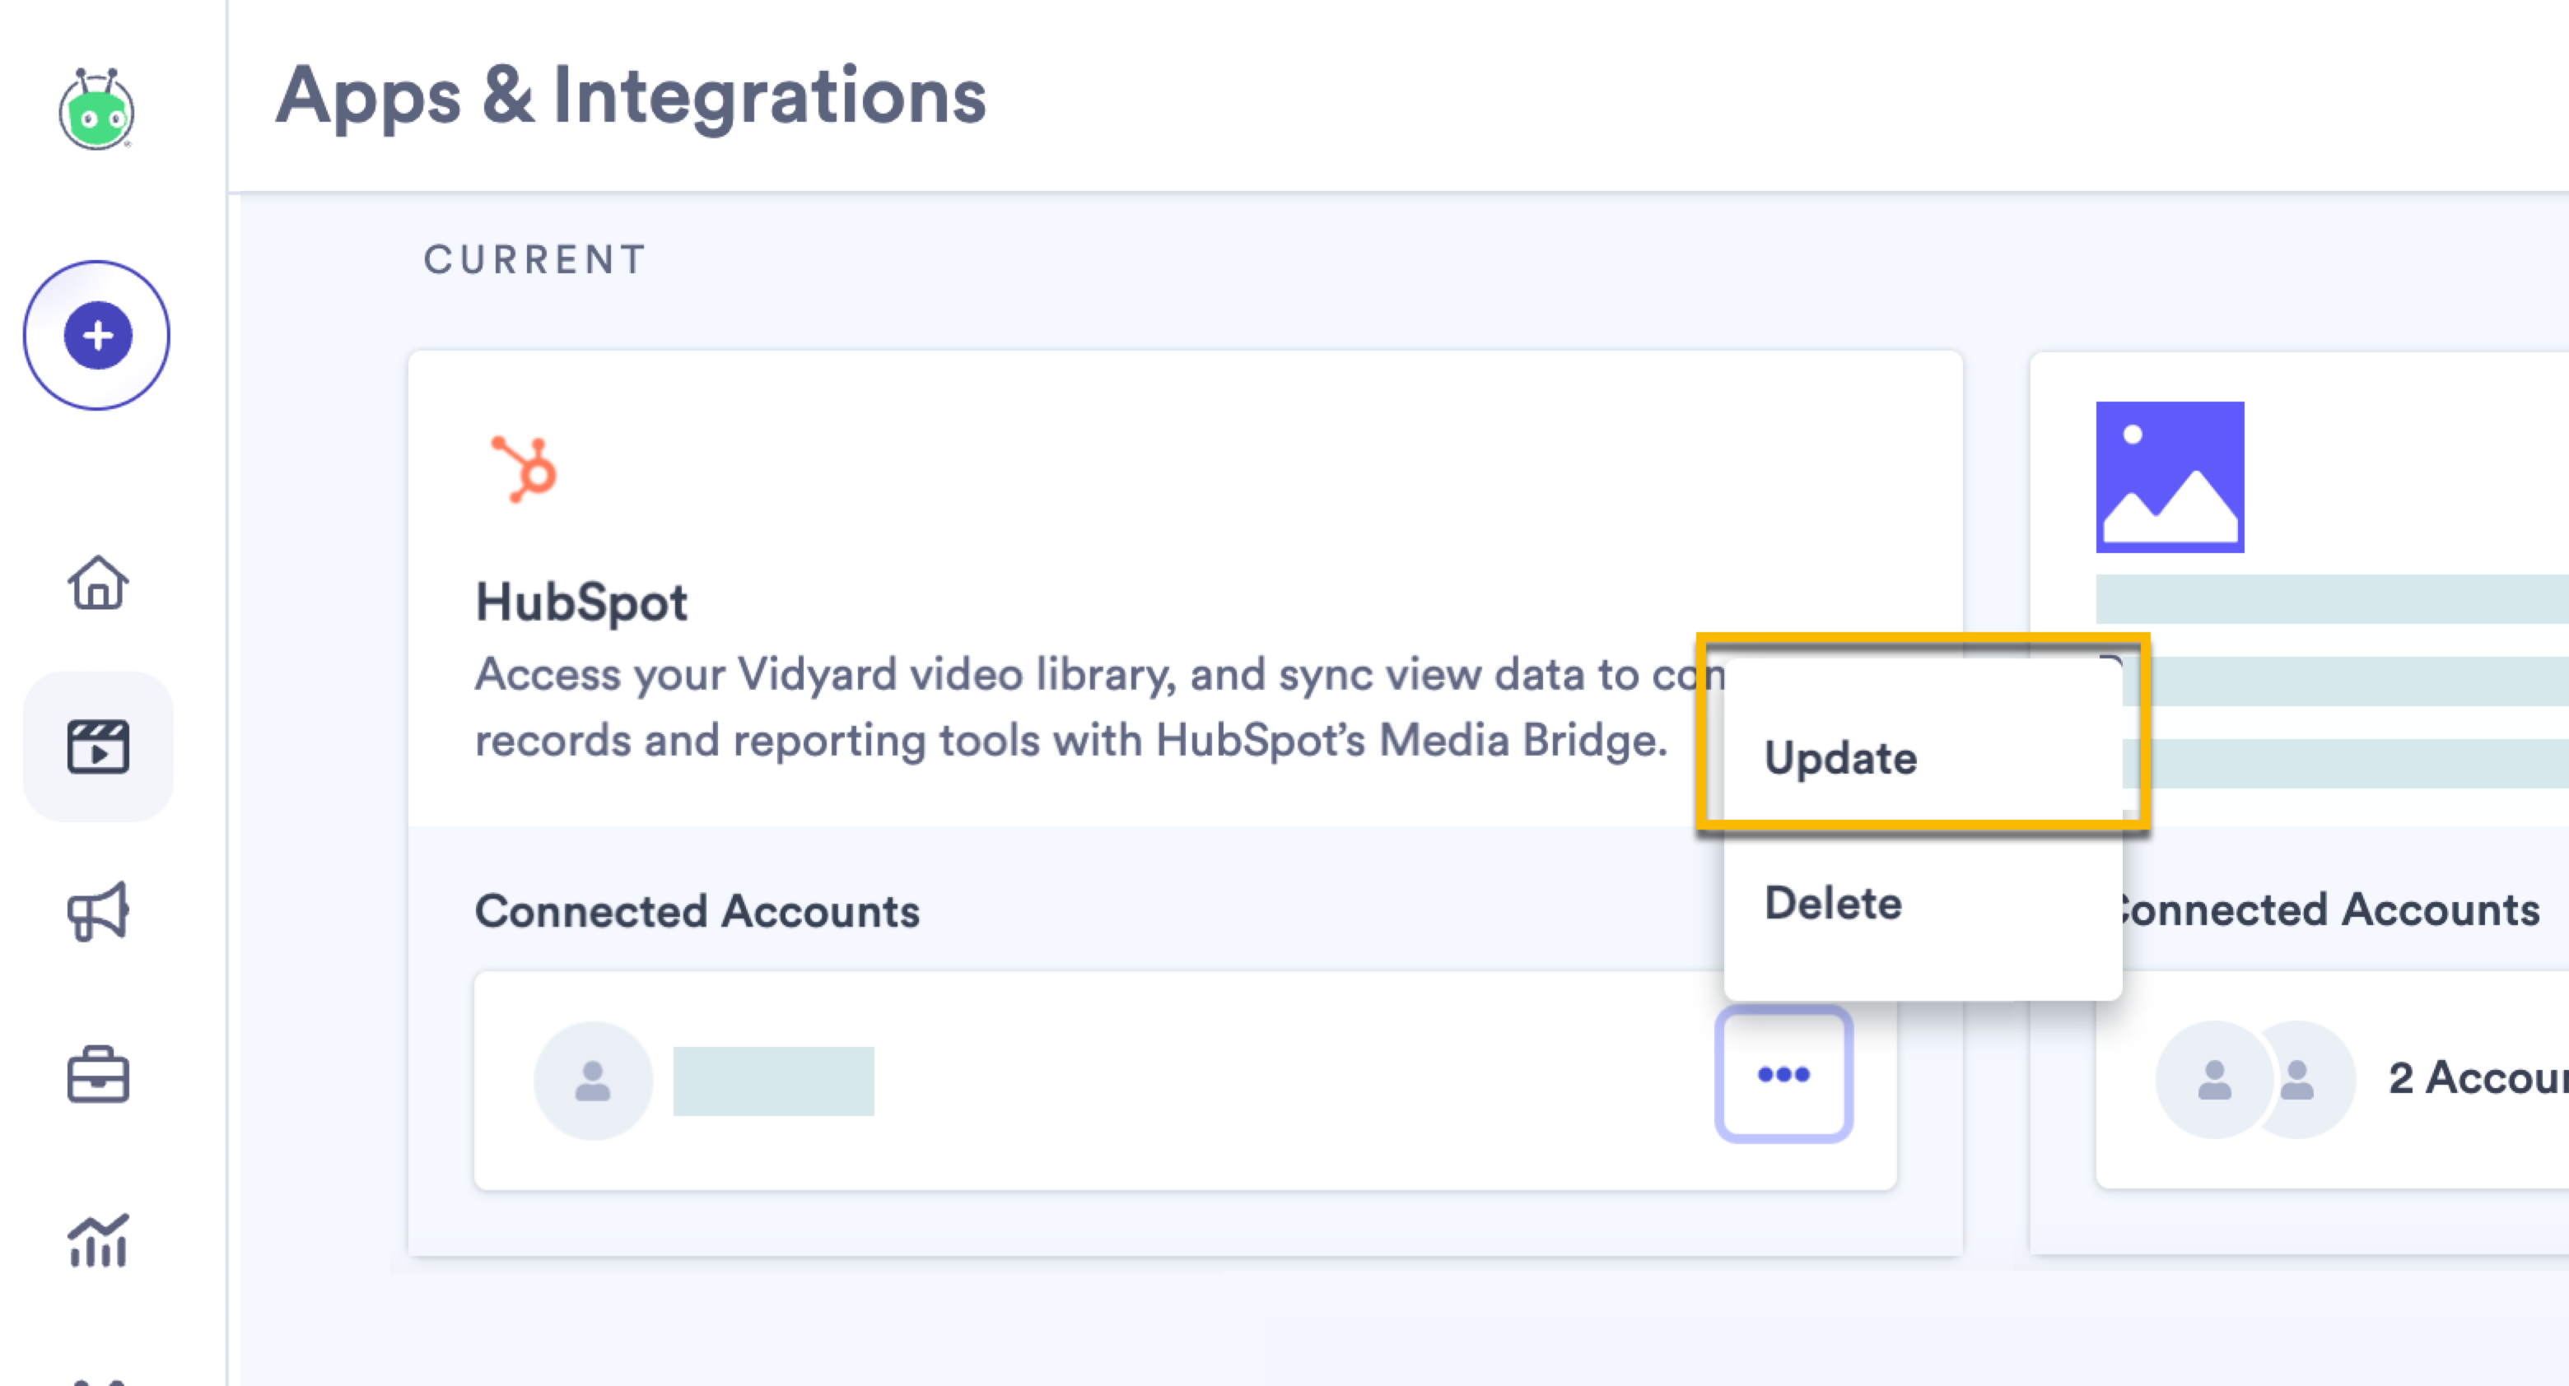Click the double-avatar icon near 2 Accounts
The width and height of the screenshot is (2569, 1386).
click(x=2250, y=1079)
